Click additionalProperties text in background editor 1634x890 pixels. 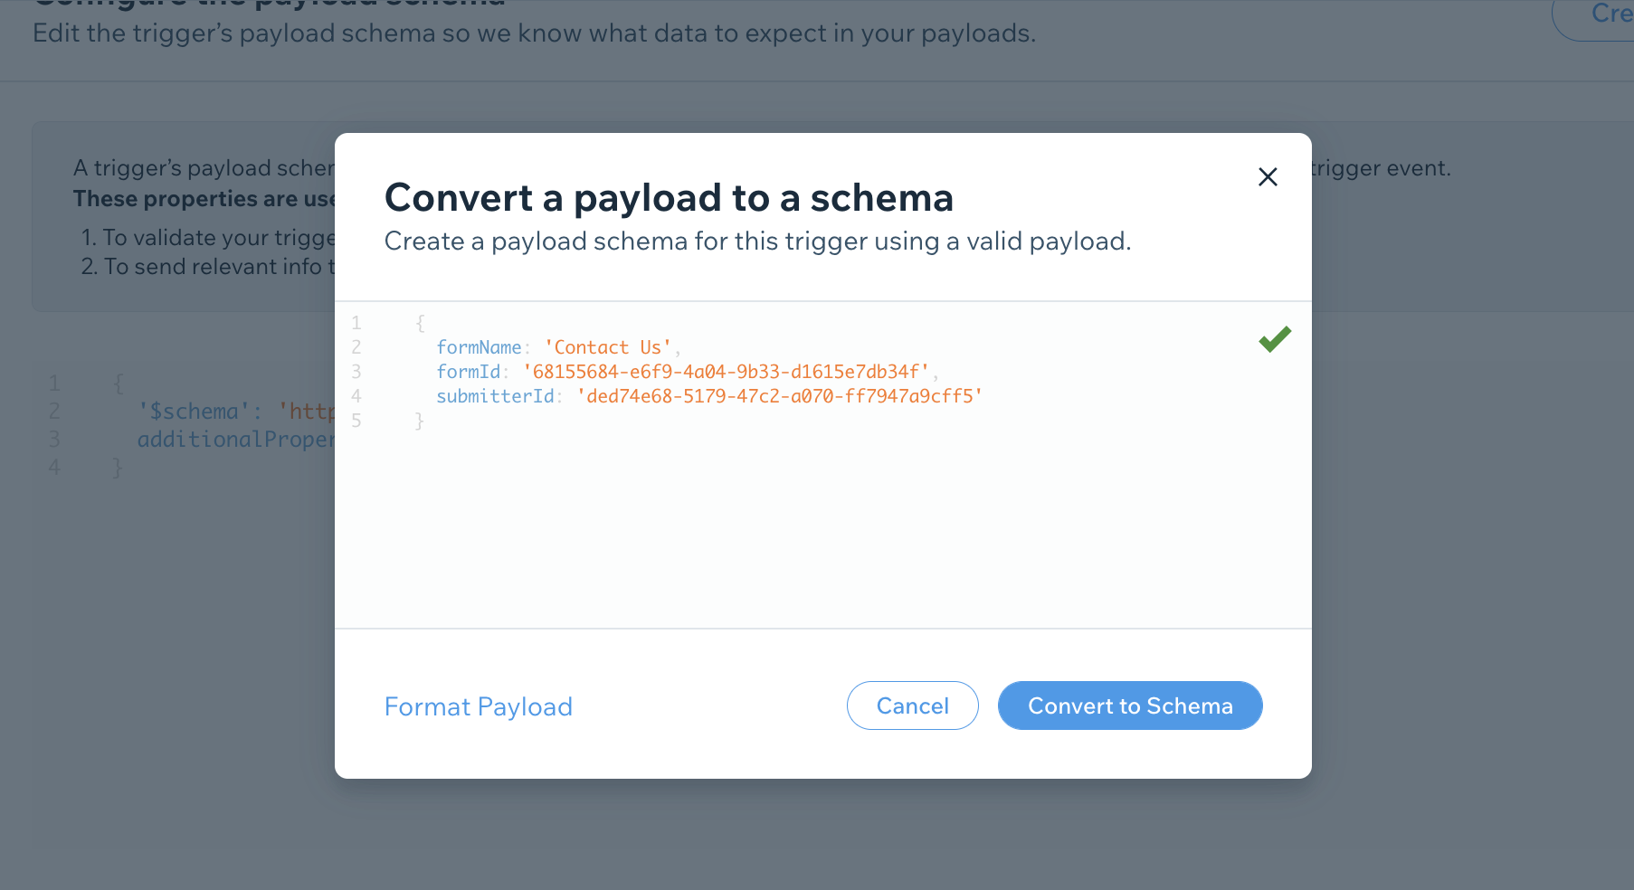(x=235, y=440)
